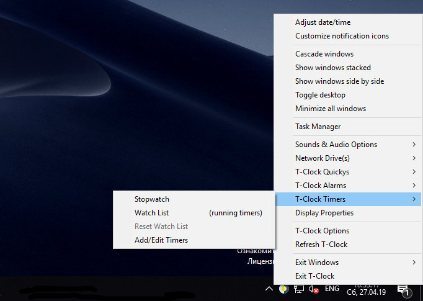Open Stopwatch from timers submenu
The width and height of the screenshot is (423, 301).
coord(194,199)
